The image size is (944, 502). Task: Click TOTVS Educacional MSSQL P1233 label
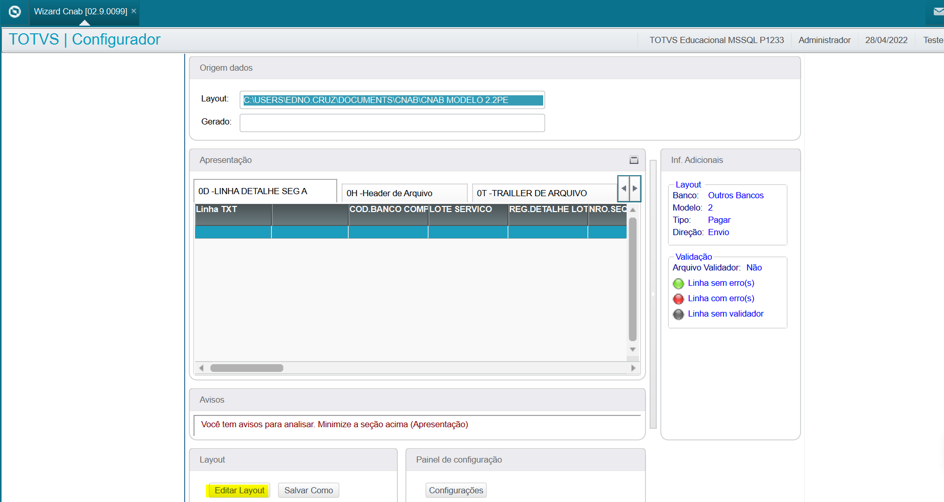click(x=717, y=40)
